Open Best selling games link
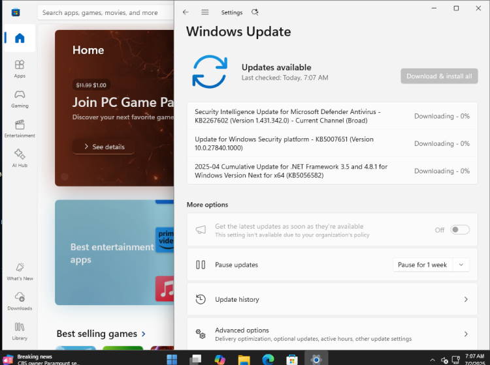The width and height of the screenshot is (490, 365). point(101,334)
